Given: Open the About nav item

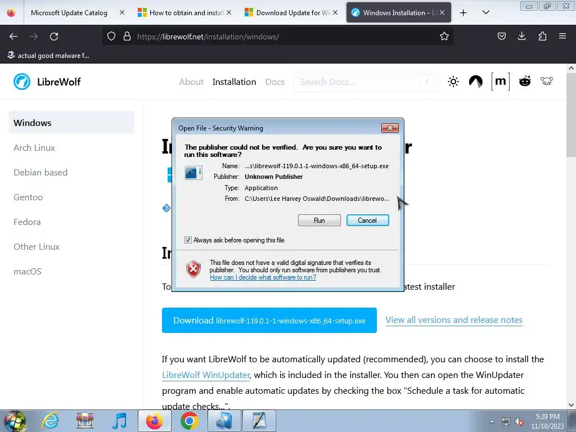Looking at the screenshot, I should click(x=191, y=82).
